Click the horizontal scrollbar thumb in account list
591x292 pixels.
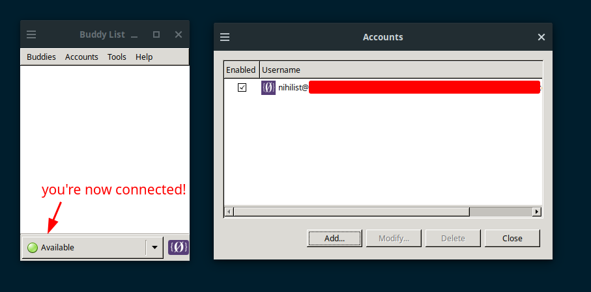coord(351,212)
